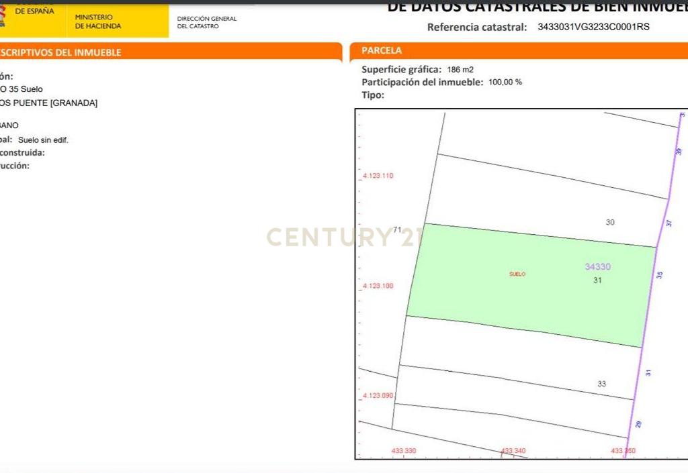Click the MINISTERIO DE HACIENDA logo text

pyautogui.click(x=98, y=21)
